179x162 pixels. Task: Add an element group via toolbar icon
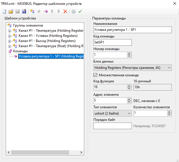pos(32,11)
